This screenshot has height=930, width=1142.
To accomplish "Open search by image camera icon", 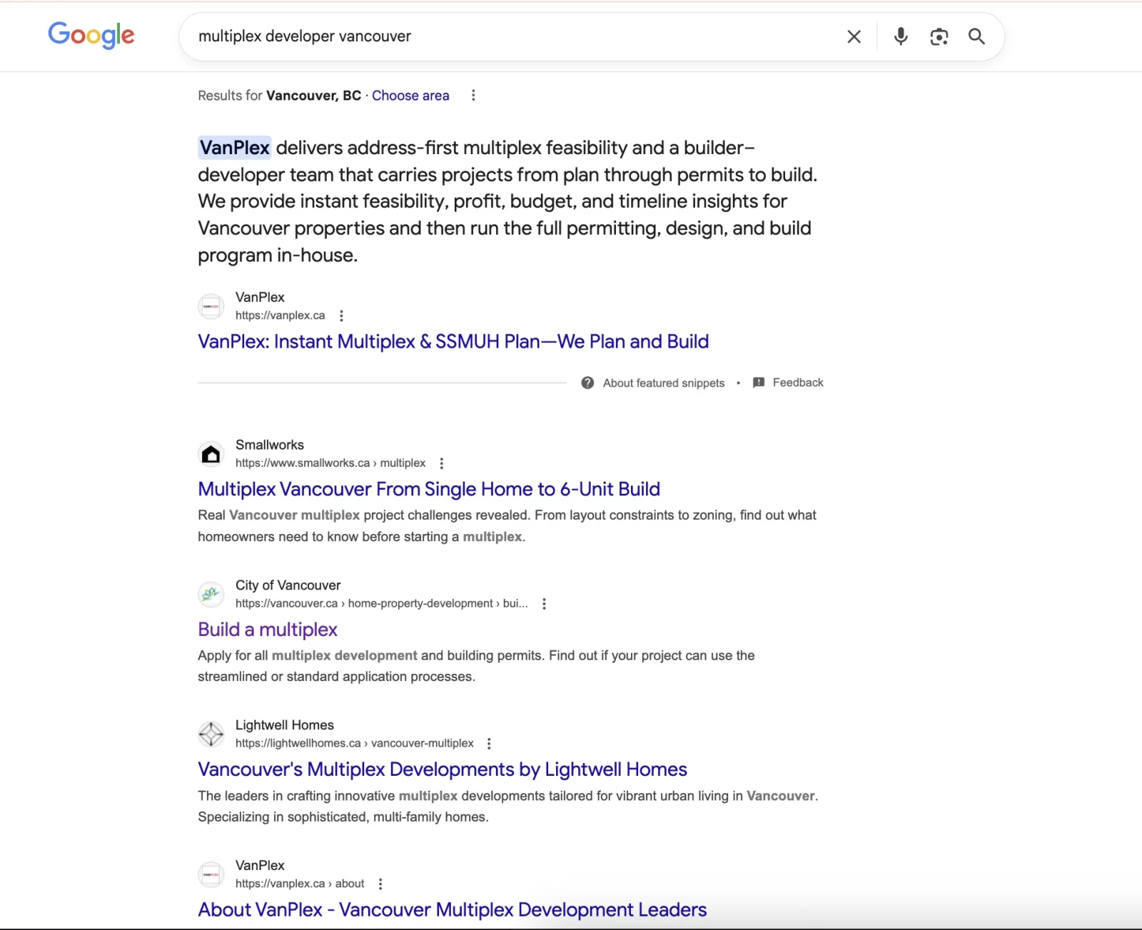I will tap(939, 36).
